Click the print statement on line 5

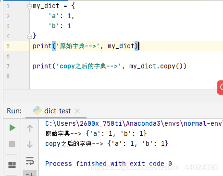point(86,46)
